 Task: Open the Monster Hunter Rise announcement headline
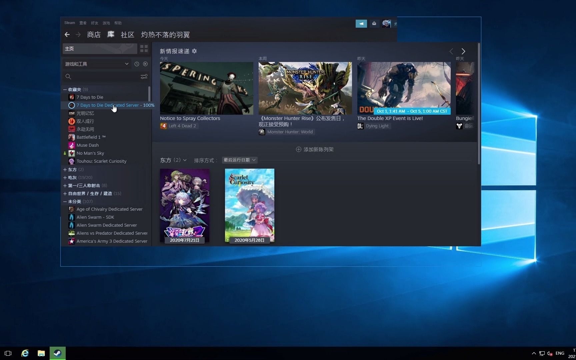pyautogui.click(x=302, y=121)
